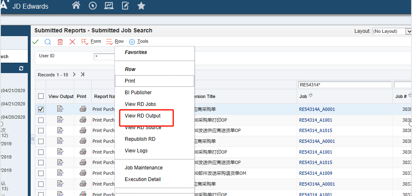Open the recent reports clock icon

coord(93,5)
